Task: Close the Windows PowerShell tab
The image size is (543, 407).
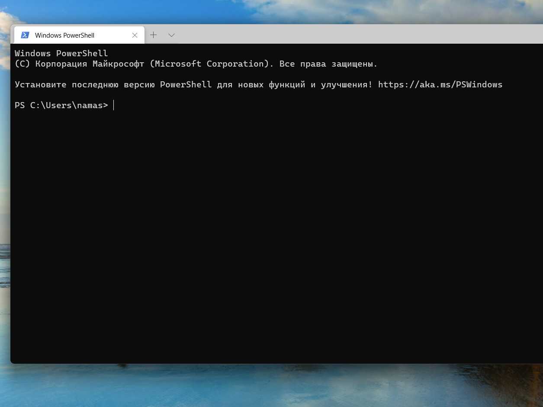Action: pyautogui.click(x=135, y=35)
